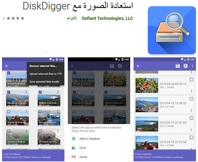Viewport: 198px width, 162px height.
Task: Tap back arrow in left phone screen
Action: 7,66
